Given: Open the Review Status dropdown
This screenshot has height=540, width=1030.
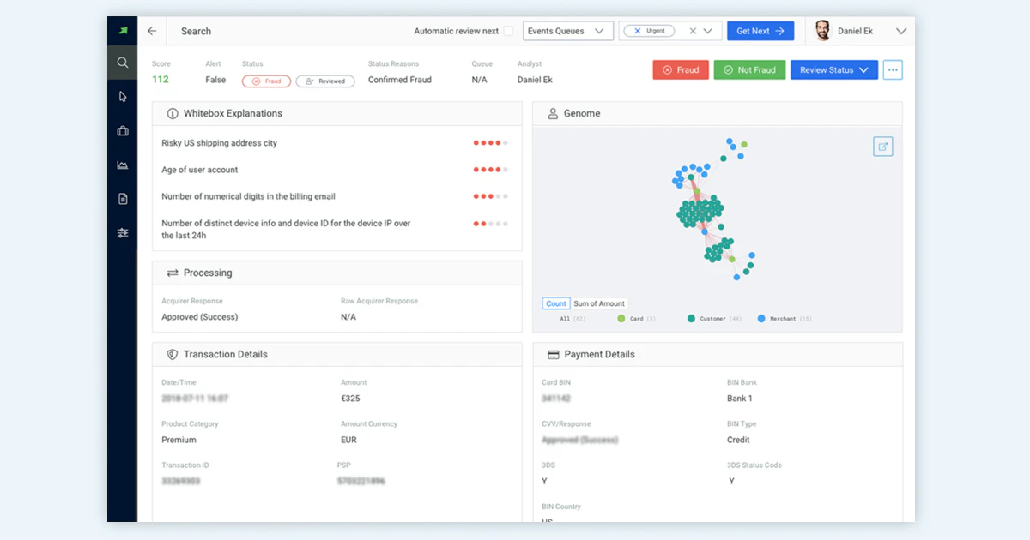Looking at the screenshot, I should click(x=833, y=70).
